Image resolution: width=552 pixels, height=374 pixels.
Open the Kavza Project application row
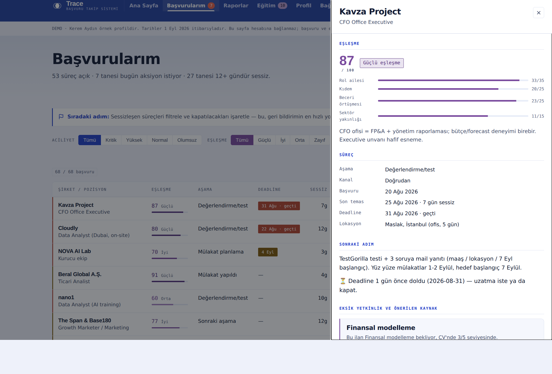pyautogui.click(x=191, y=209)
